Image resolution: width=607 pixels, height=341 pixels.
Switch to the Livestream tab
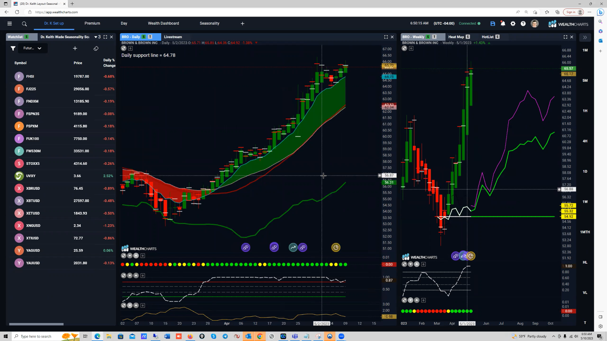173,37
